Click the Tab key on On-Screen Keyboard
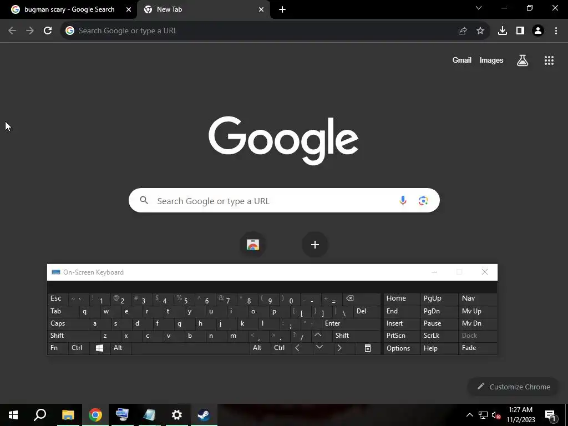This screenshot has height=426, width=568. [63, 311]
